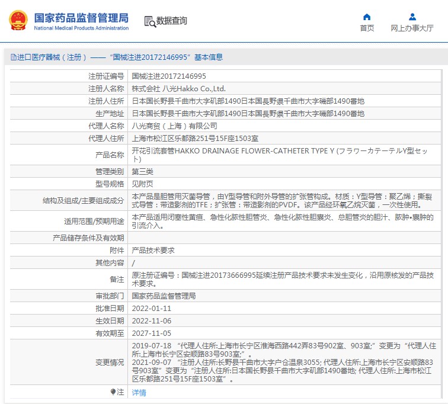Click the 生产地址 address value
The image size is (448, 404).
click(248, 114)
